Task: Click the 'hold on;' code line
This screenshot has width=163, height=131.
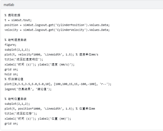Action: (x=11, y=74)
